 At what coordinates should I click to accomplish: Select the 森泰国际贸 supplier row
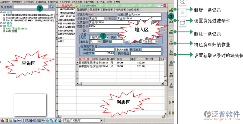coord(85,66)
